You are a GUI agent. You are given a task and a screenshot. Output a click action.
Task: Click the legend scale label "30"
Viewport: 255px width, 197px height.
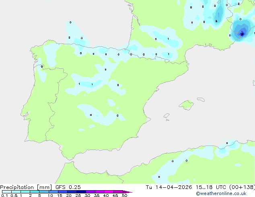(87, 195)
